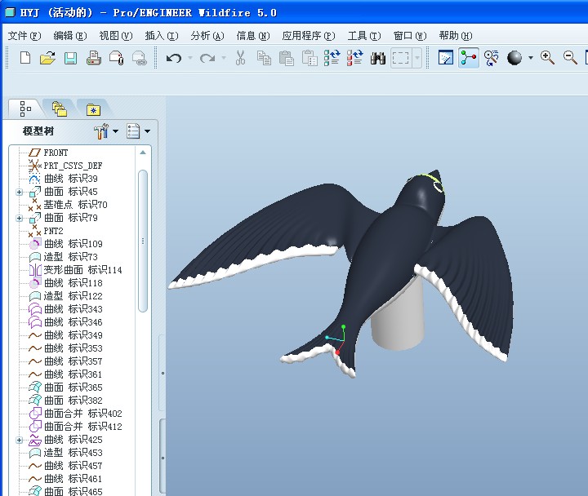Screen dimensions: 588x496
Task: Open the 信息(N) menu
Action: 253,36
